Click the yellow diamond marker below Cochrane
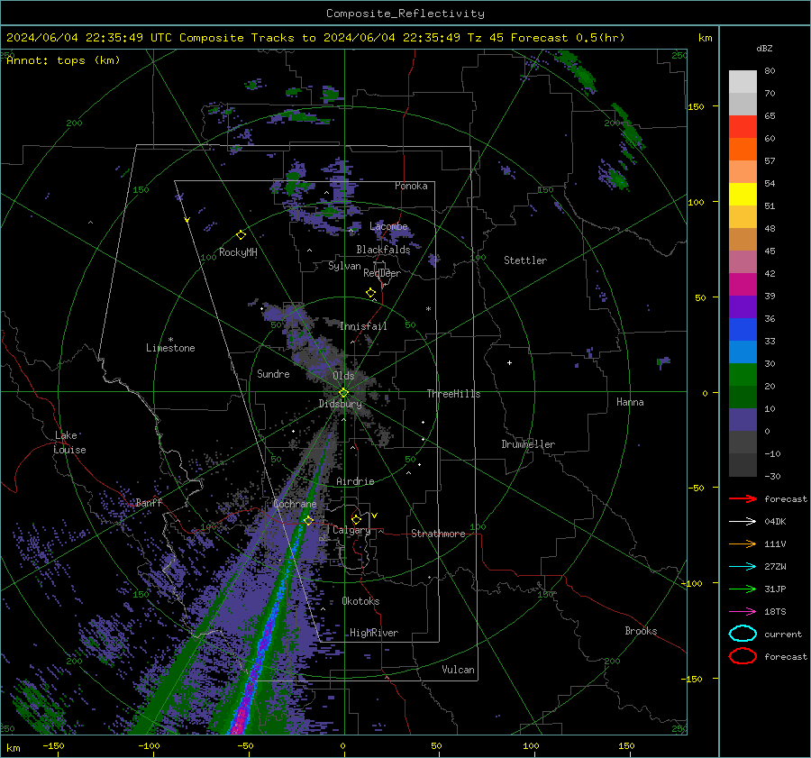The width and height of the screenshot is (811, 758). pos(308,520)
